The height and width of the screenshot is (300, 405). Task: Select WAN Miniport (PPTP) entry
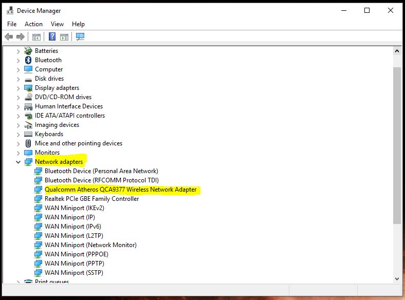[x=75, y=264]
